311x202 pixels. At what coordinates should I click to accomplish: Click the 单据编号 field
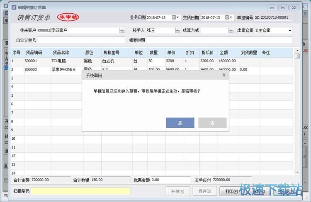tap(273, 17)
